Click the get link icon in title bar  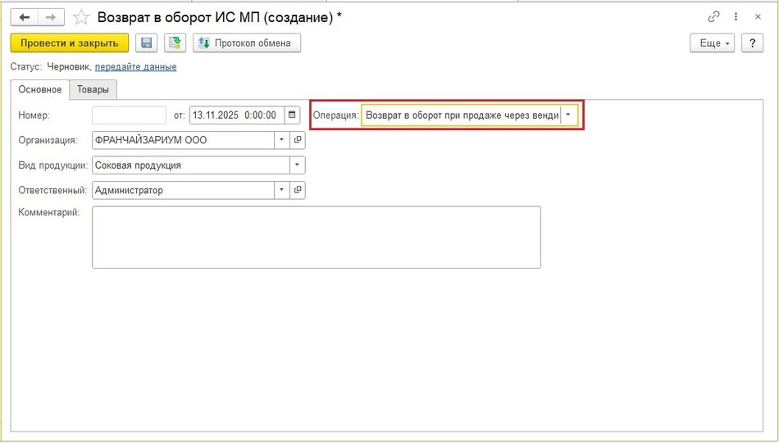point(713,17)
